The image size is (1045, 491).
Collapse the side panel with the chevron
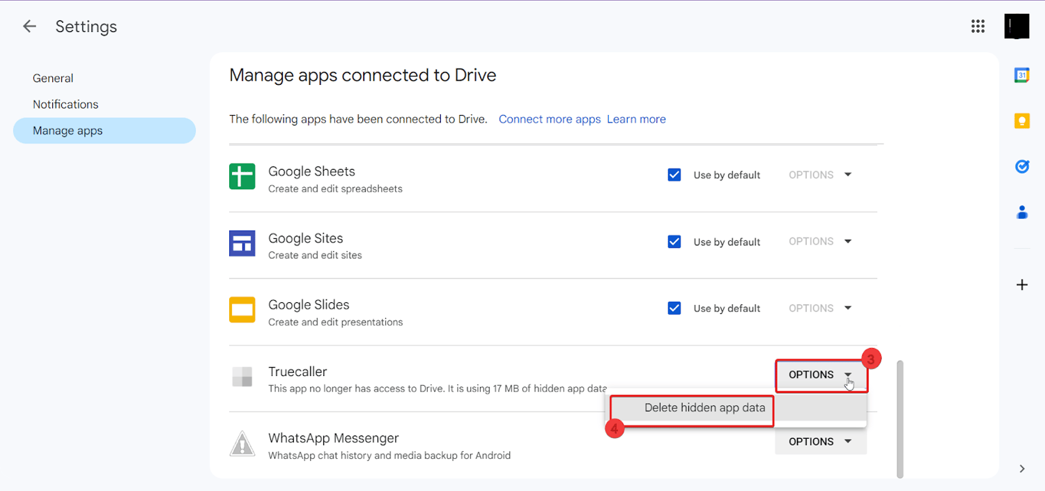click(x=1022, y=469)
